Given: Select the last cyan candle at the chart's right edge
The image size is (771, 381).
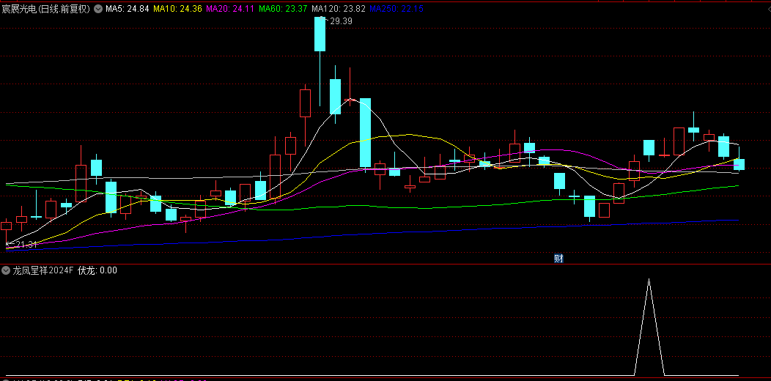Looking at the screenshot, I should [739, 164].
